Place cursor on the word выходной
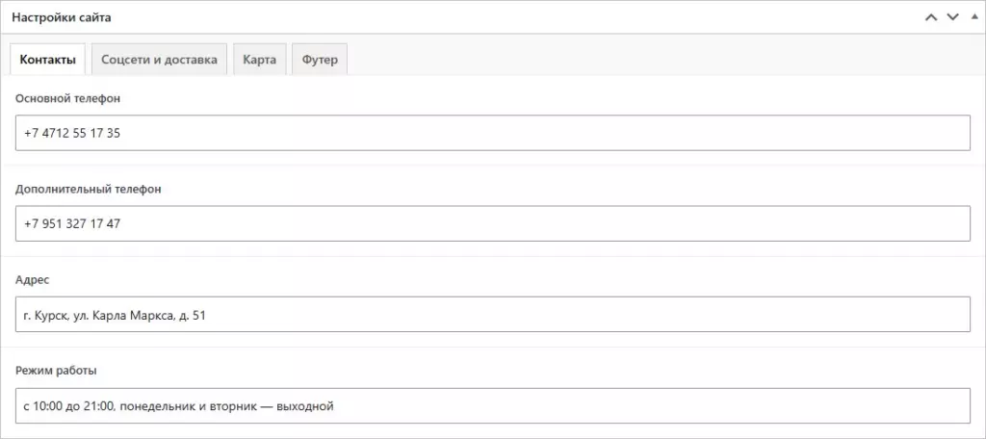Screen dimensions: 986x439 click(309, 406)
